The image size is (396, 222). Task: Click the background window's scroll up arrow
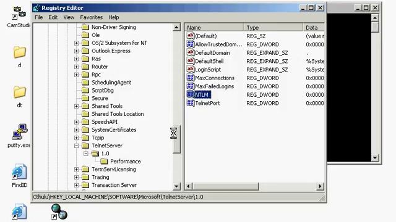click(x=375, y=18)
